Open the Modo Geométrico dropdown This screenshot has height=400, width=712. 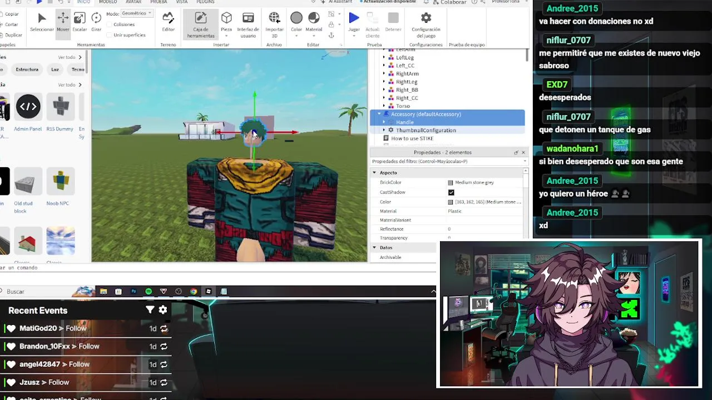click(137, 13)
